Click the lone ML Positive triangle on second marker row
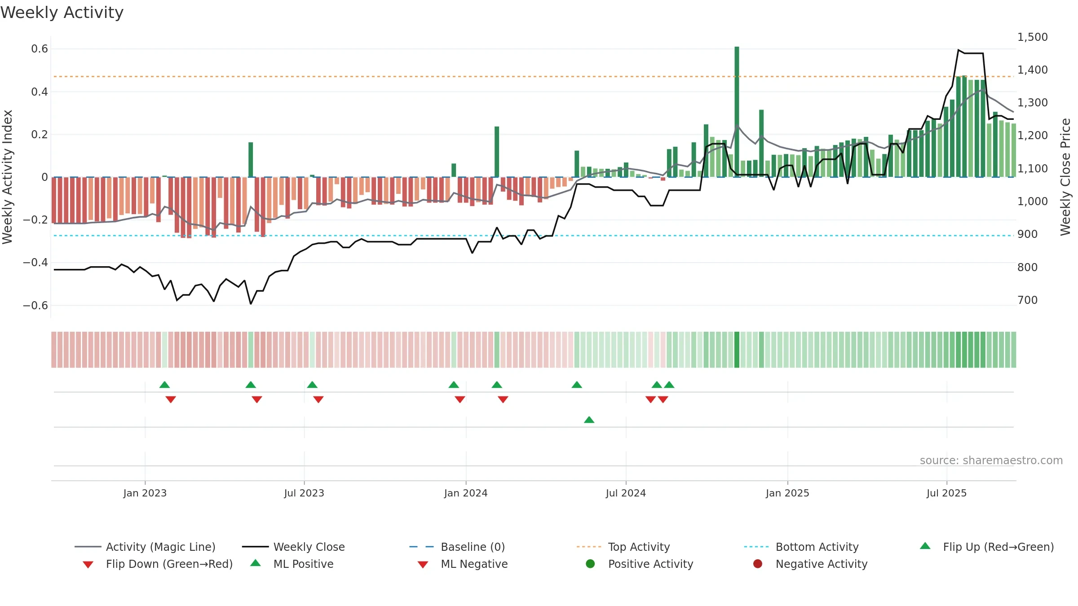 [589, 420]
